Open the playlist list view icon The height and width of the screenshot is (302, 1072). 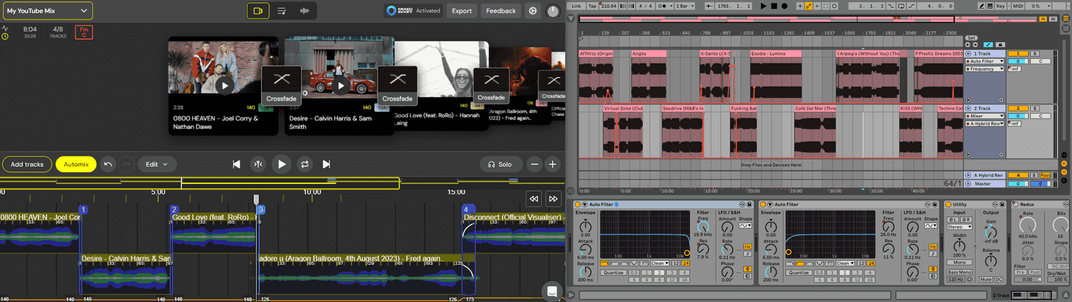pyautogui.click(x=282, y=11)
